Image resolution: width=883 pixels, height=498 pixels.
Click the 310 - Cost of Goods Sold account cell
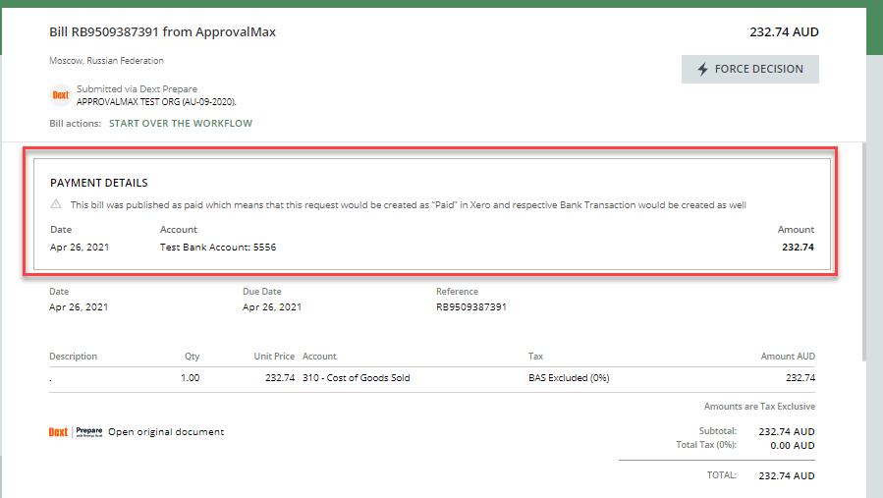356,378
